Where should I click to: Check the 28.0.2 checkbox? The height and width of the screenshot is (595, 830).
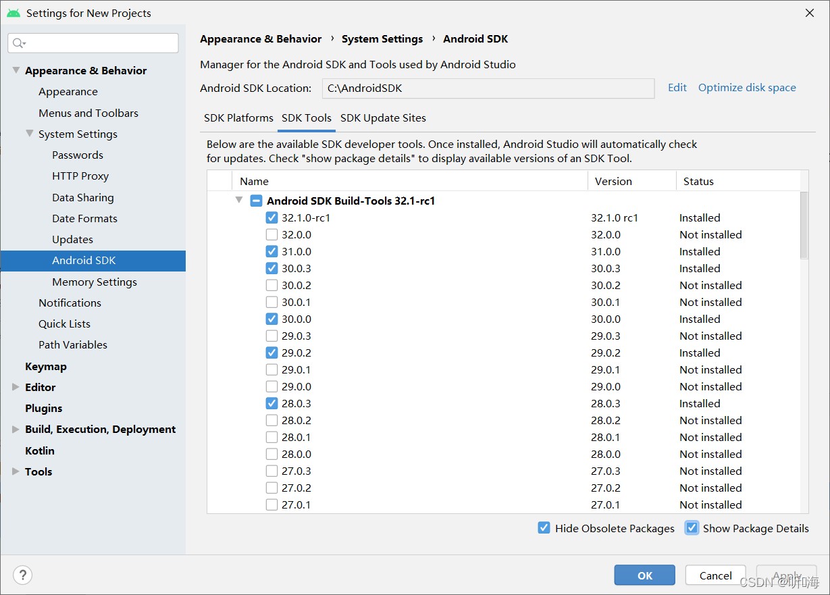pos(271,420)
